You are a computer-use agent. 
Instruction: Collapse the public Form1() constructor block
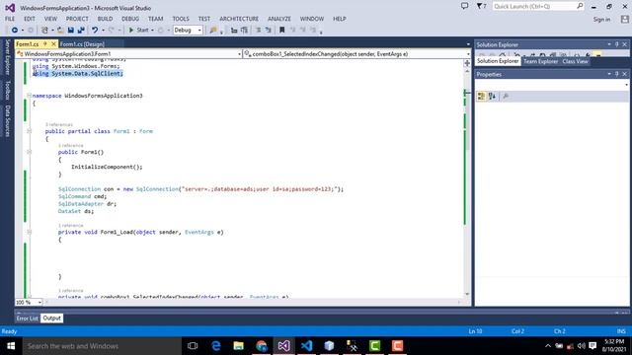(29, 152)
